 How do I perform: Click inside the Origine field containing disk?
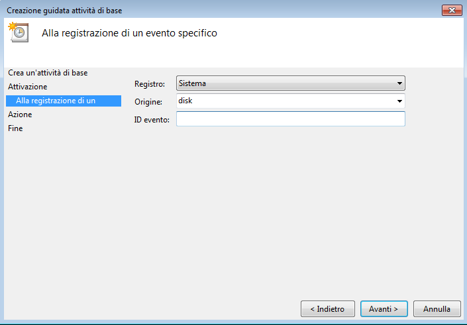286,101
